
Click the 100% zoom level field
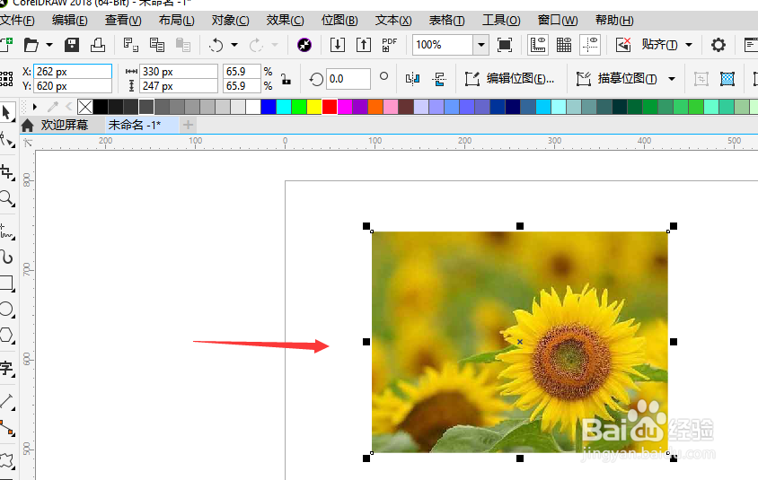(x=443, y=45)
